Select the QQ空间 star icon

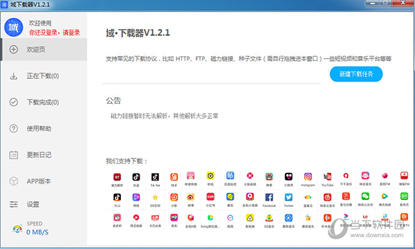(155, 197)
